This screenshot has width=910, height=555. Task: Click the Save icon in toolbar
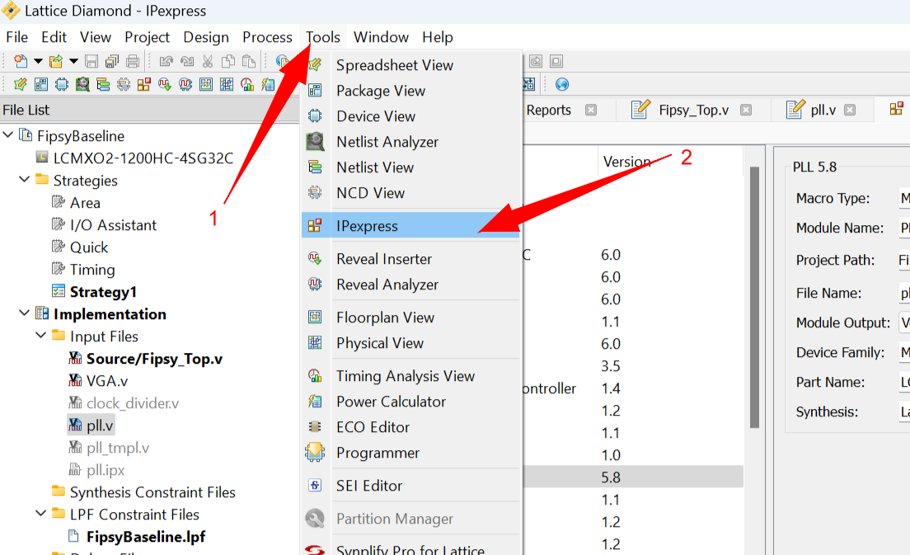[x=91, y=61]
